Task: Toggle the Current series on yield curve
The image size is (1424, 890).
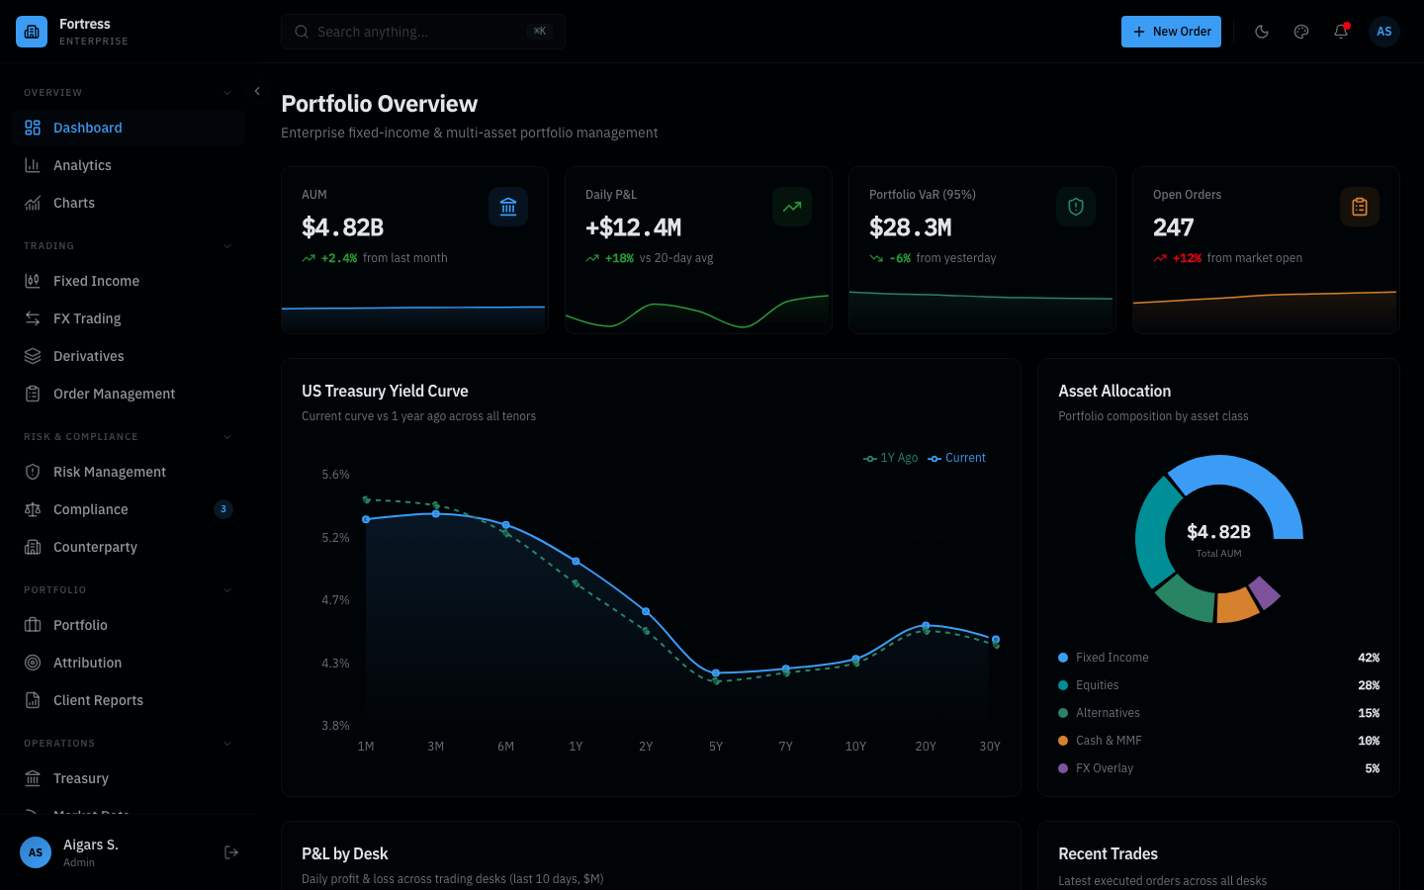Action: [x=956, y=458]
